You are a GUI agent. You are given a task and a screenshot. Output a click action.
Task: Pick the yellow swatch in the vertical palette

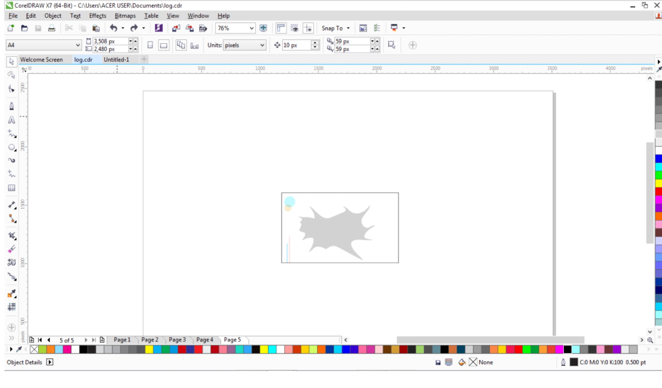tap(658, 183)
